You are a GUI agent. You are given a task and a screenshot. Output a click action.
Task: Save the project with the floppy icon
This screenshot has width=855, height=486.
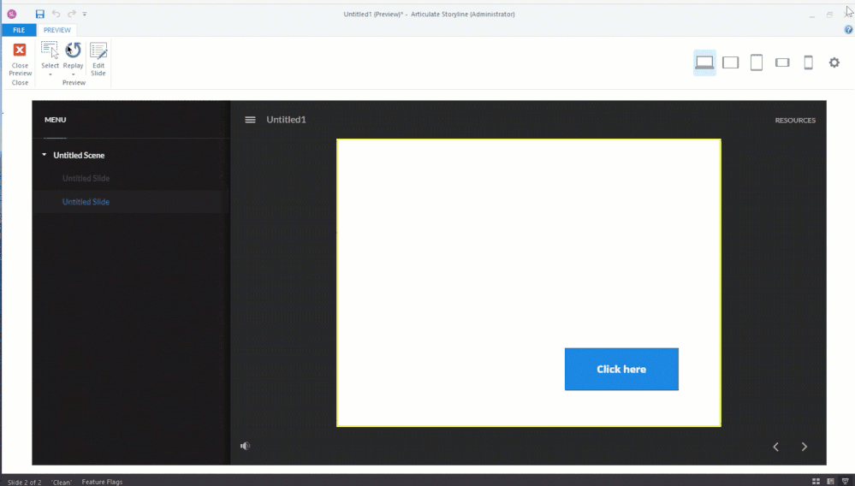(x=40, y=15)
